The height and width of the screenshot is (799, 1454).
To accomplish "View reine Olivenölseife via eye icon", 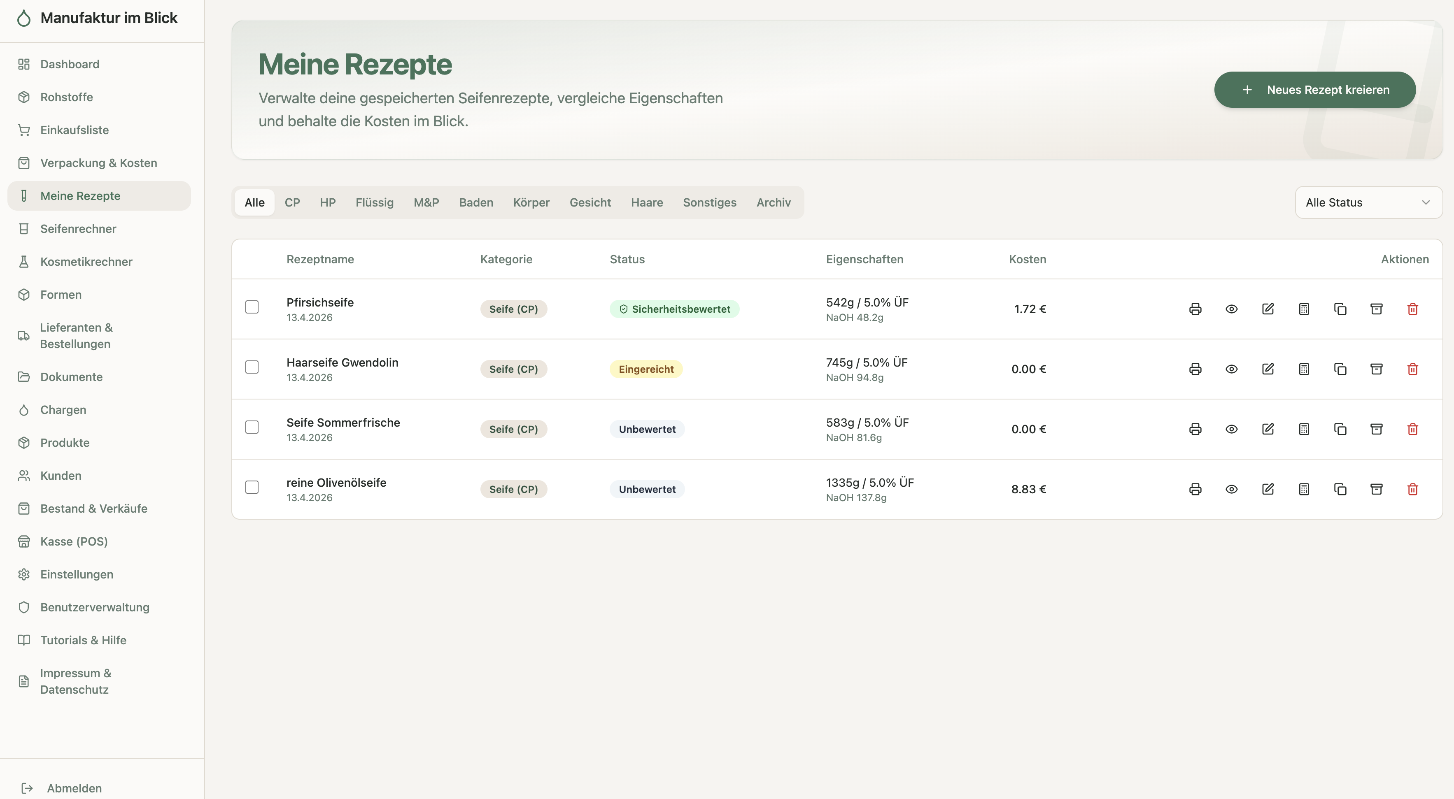I will coord(1232,489).
